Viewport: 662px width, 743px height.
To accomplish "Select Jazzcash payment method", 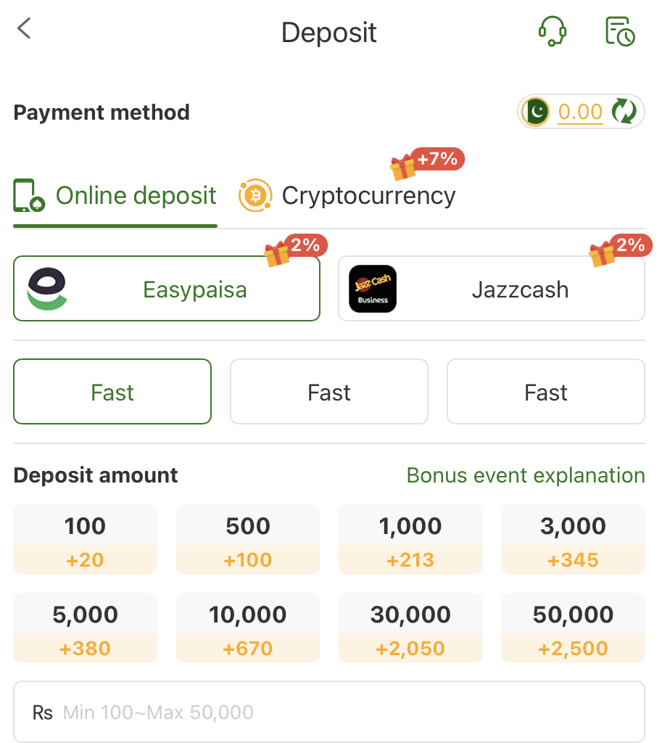I will coord(519,290).
